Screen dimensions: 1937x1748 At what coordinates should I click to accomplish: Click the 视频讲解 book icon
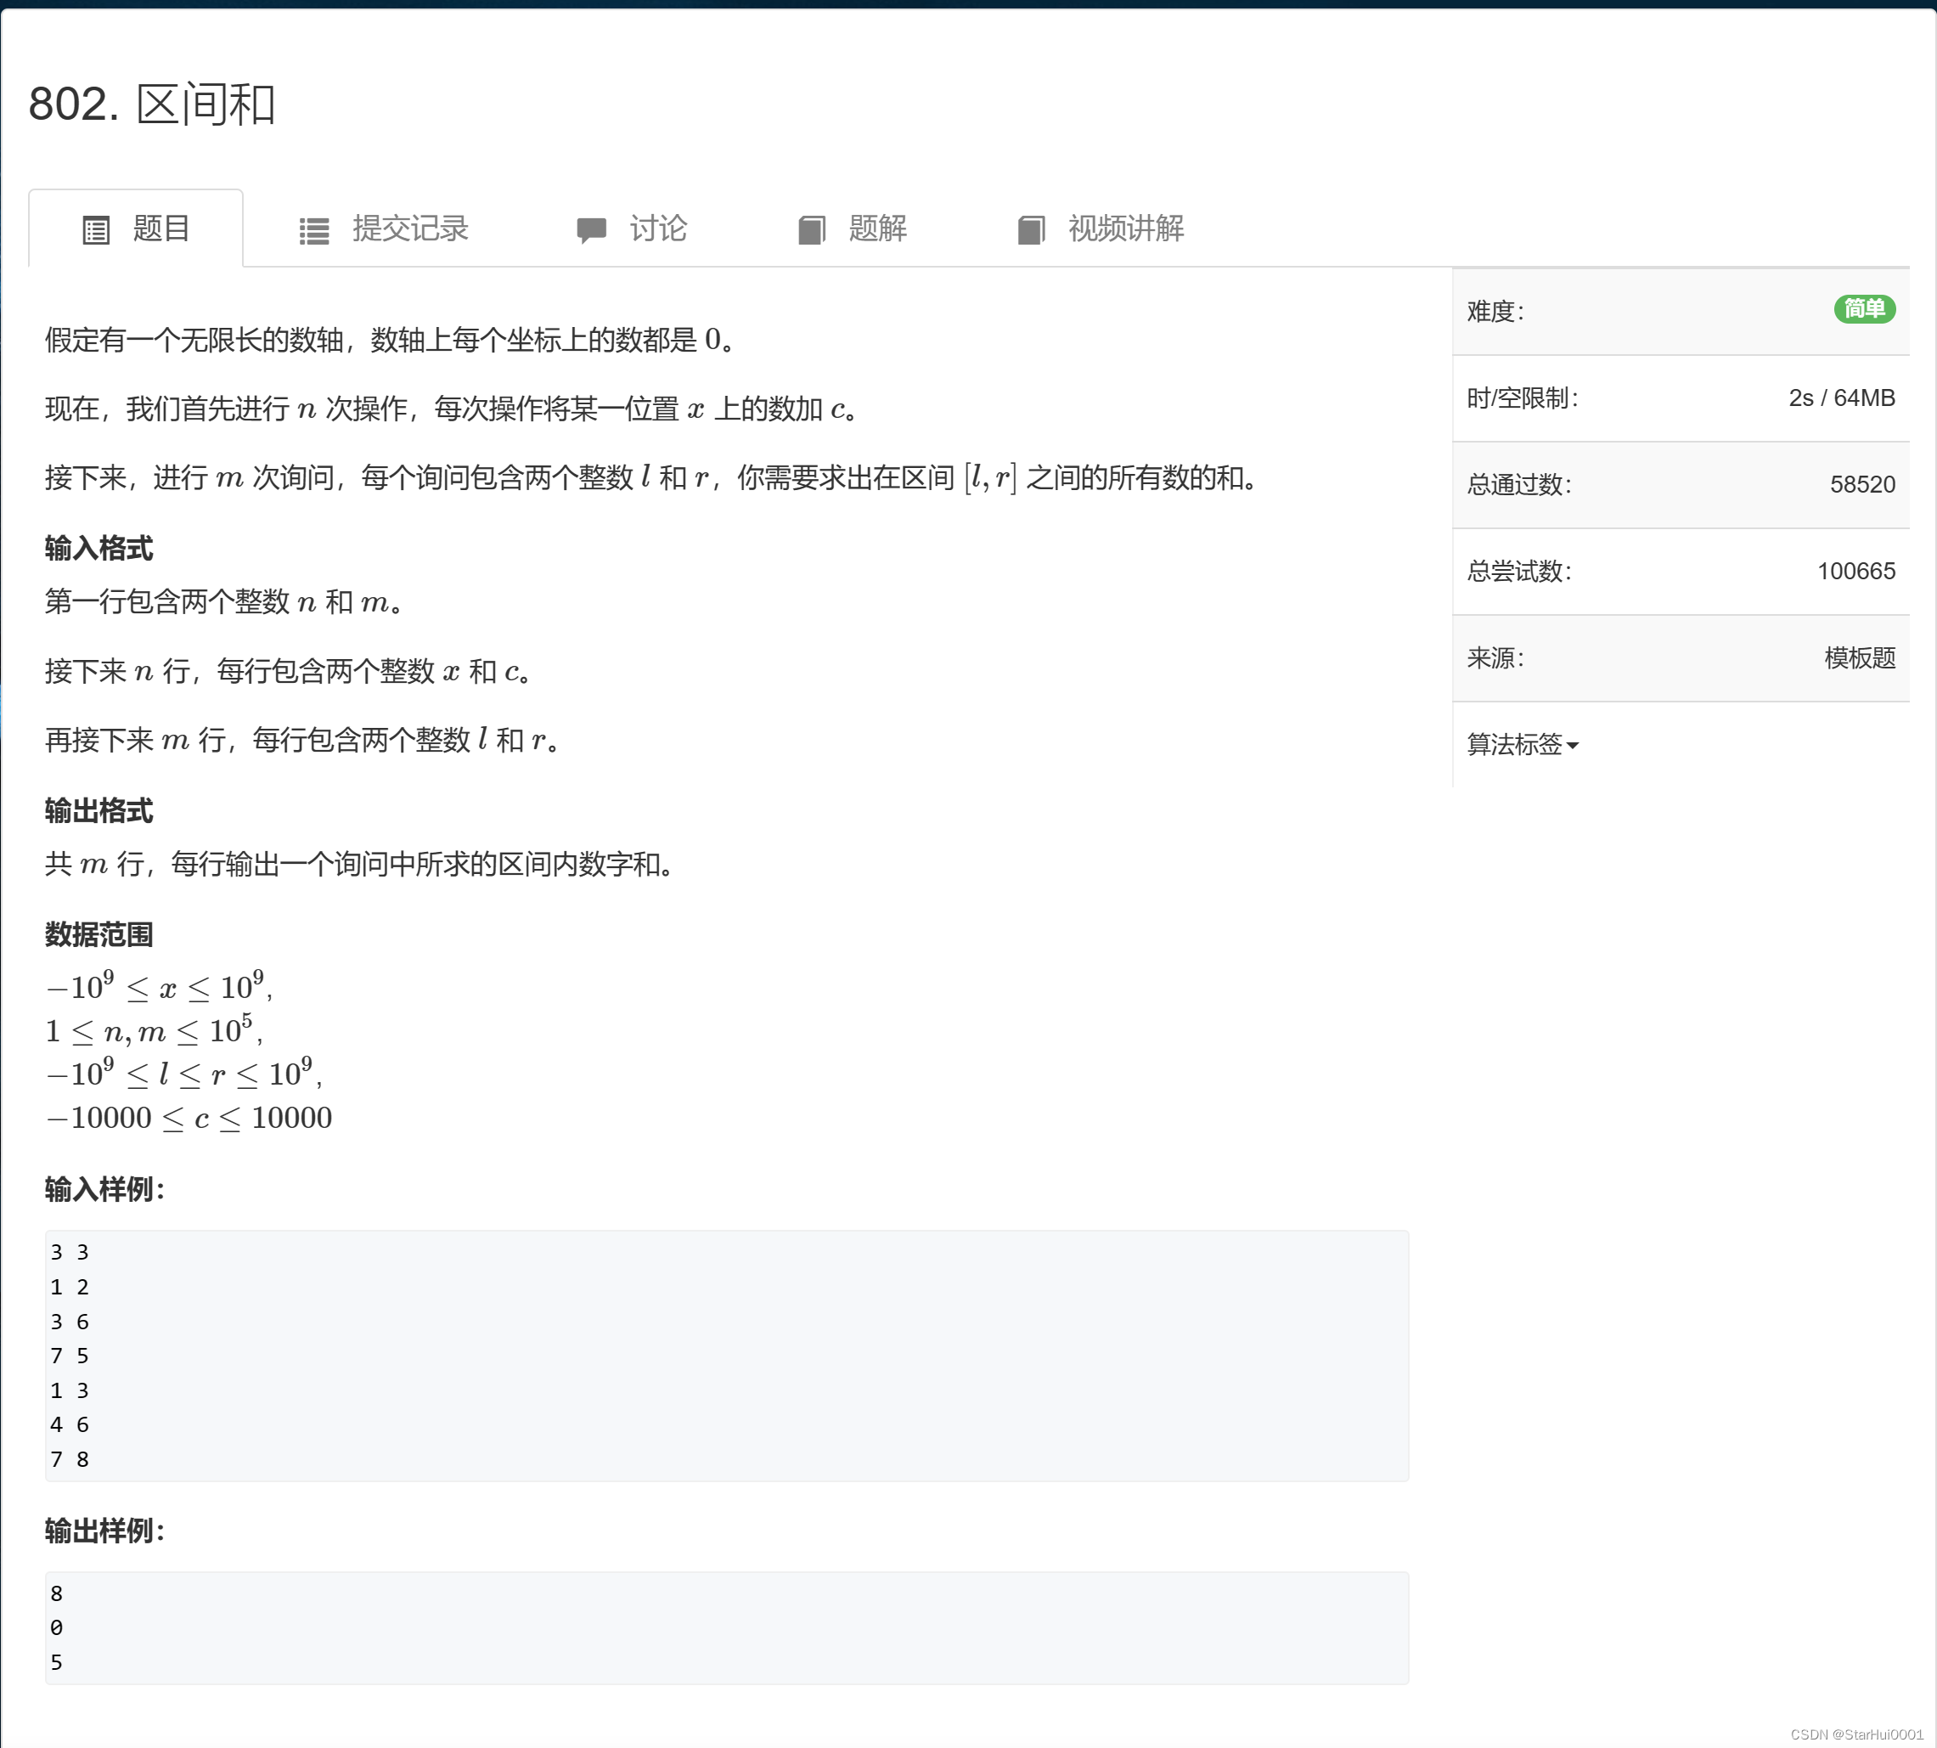pos(1030,230)
